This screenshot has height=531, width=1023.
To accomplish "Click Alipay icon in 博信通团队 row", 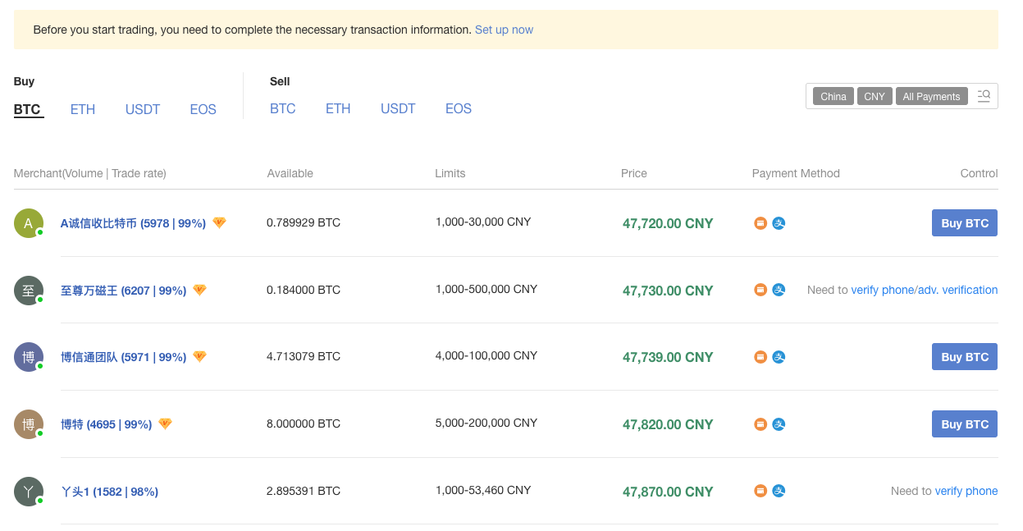I will click(x=779, y=357).
